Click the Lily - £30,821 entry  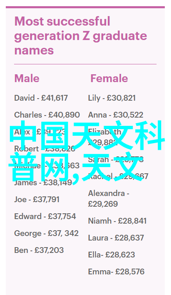point(112,98)
